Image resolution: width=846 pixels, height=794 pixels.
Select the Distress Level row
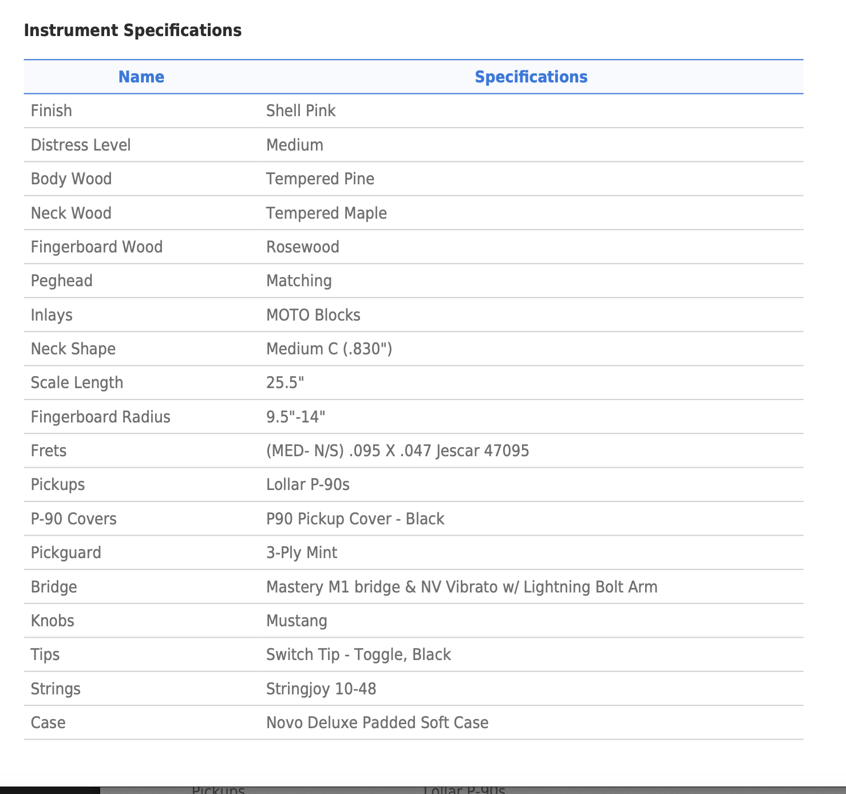click(413, 145)
